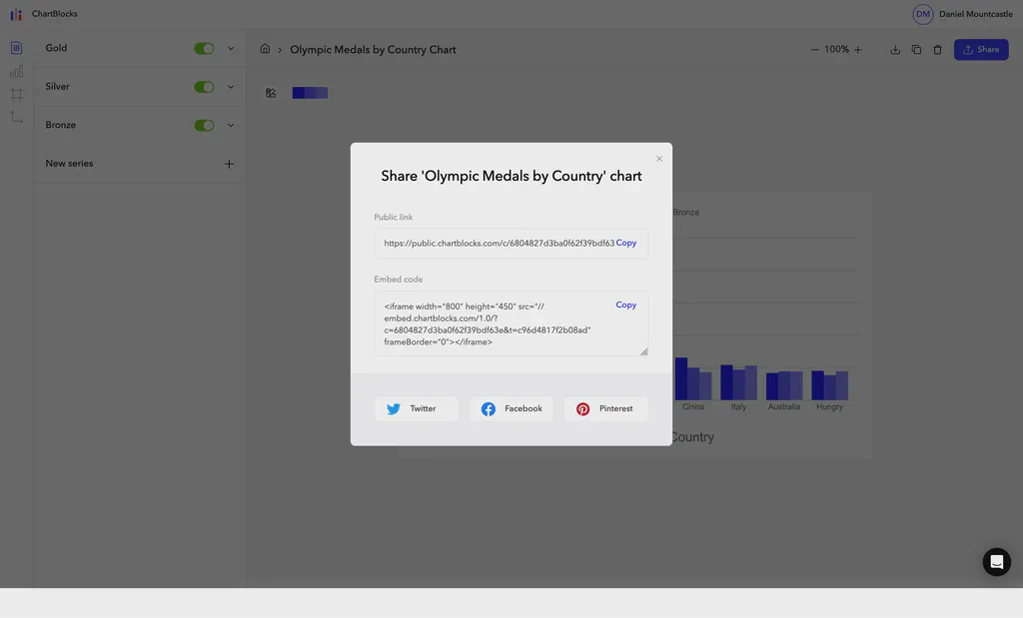Open the help chat bubble

point(996,561)
